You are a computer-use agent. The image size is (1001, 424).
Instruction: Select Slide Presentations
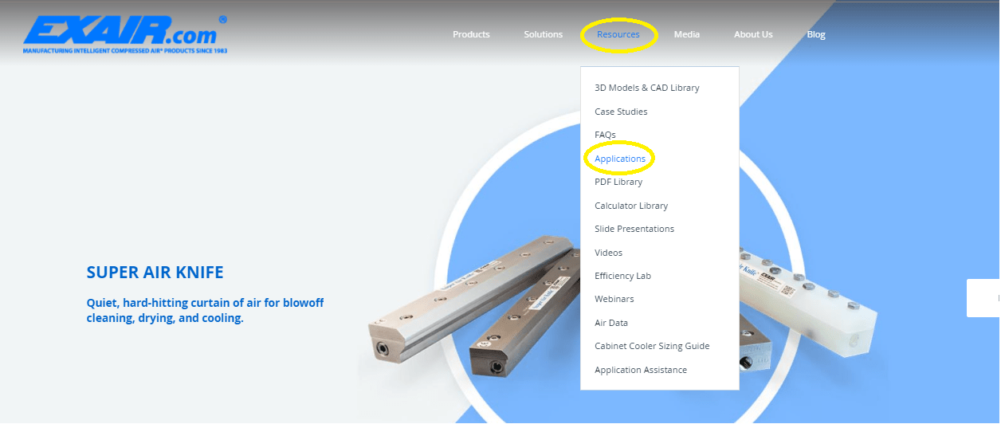click(634, 229)
